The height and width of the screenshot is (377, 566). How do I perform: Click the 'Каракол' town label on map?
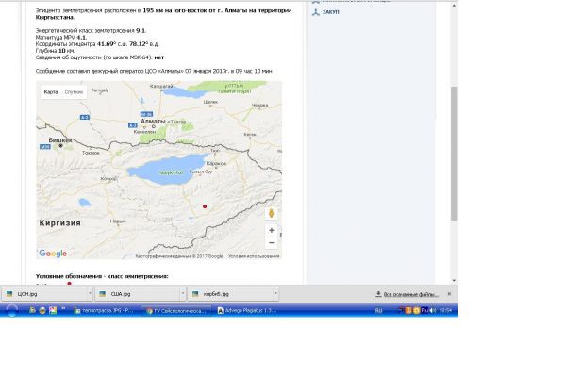coord(216,163)
